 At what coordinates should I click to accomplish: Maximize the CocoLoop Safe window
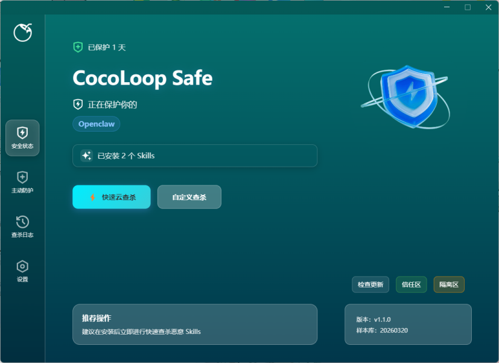pyautogui.click(x=467, y=7)
